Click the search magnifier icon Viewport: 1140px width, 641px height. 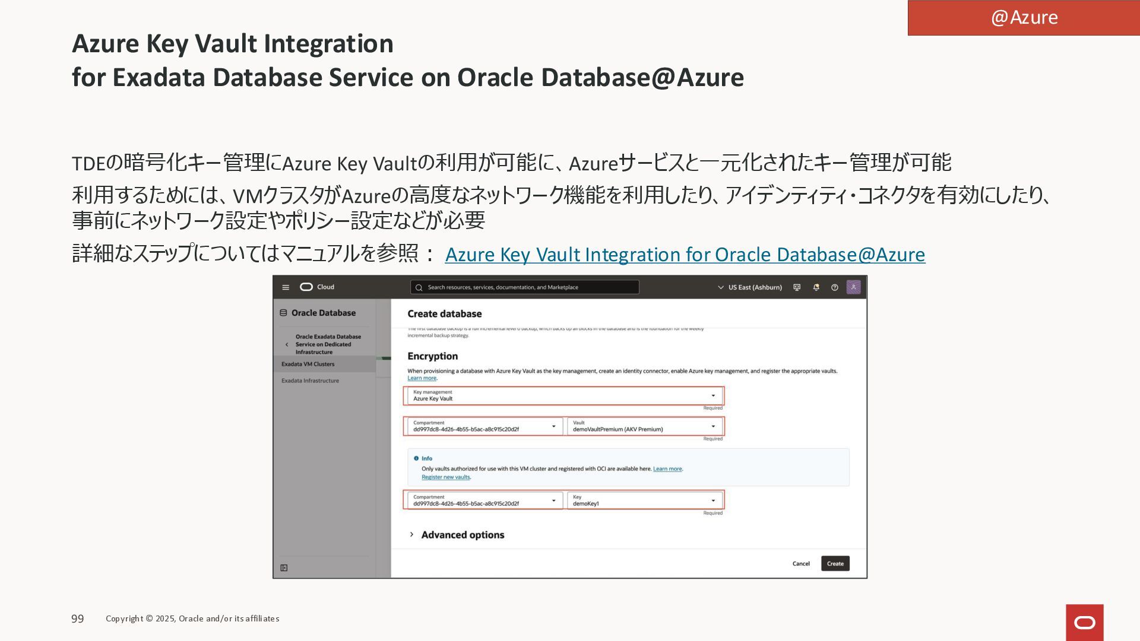(419, 287)
